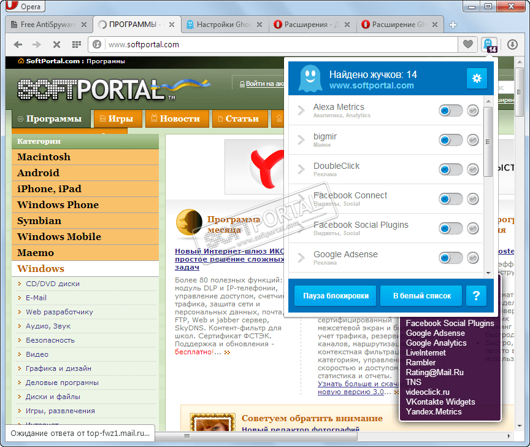Open the Безопасность category

[x=50, y=340]
